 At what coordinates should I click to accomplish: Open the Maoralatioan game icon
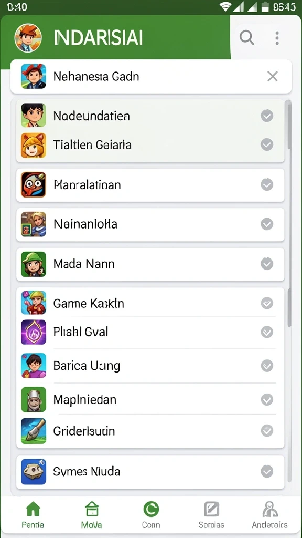coord(34,185)
